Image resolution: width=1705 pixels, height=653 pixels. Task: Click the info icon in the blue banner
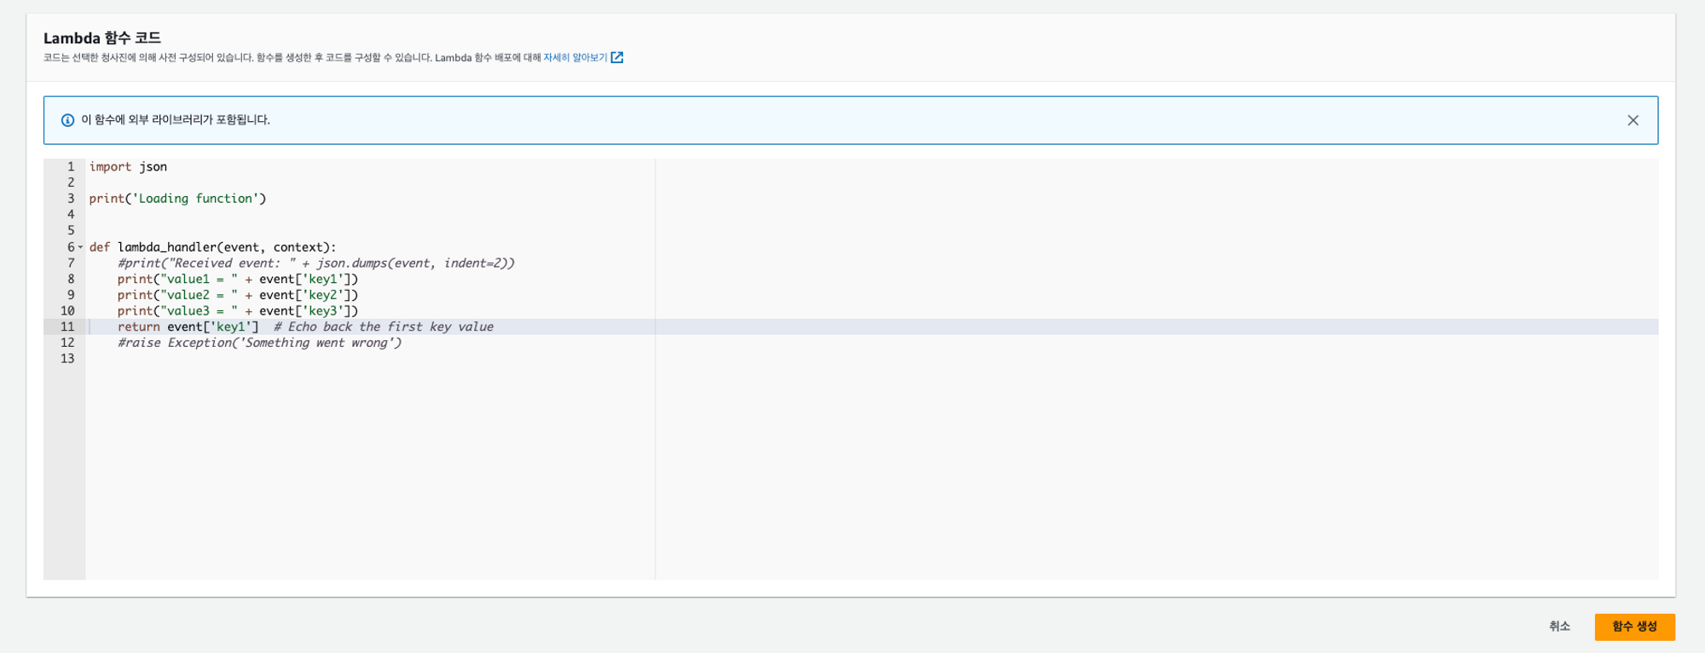coord(67,120)
